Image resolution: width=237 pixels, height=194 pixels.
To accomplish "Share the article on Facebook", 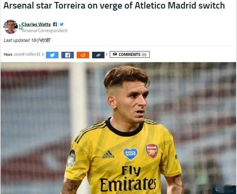I will 67,55.
